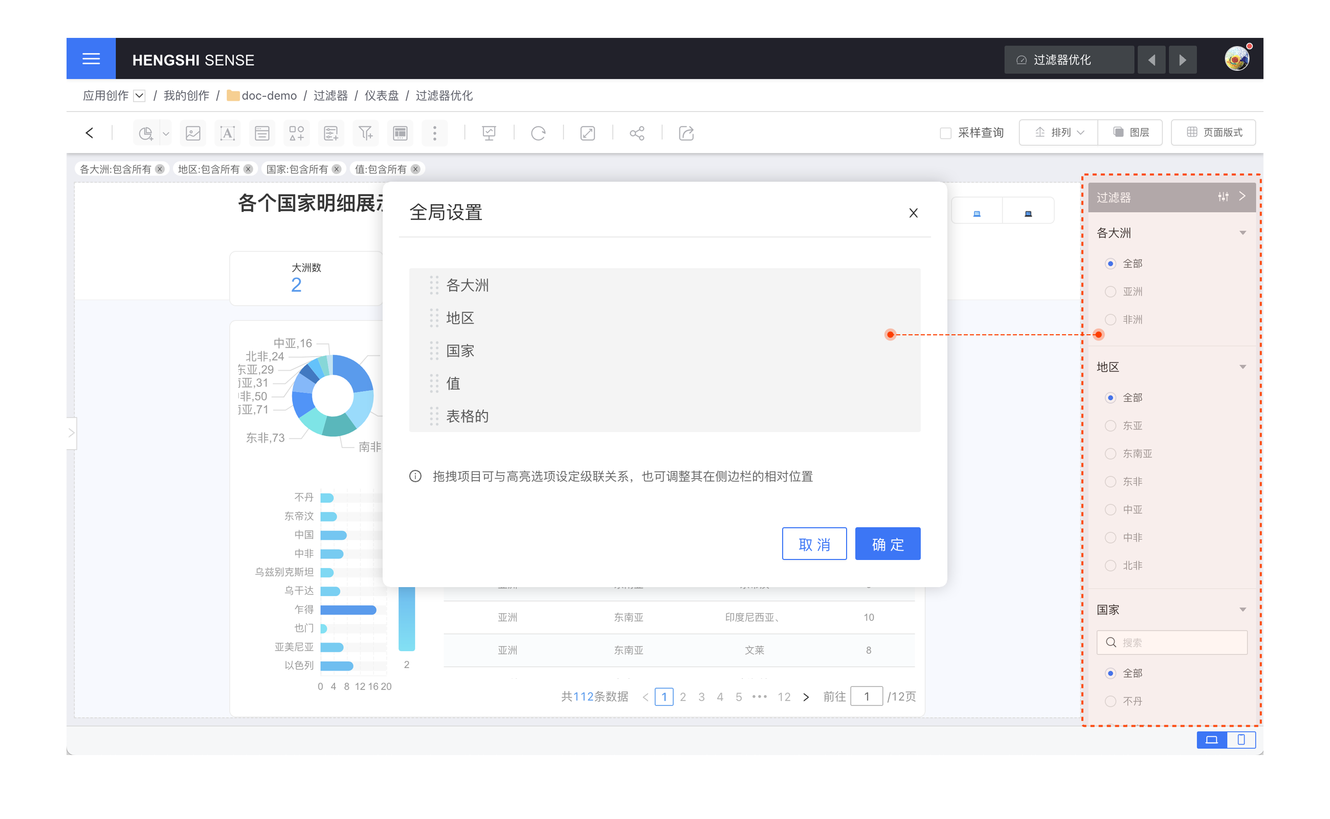The height and width of the screenshot is (819, 1330).
Task: Collapse the 地区 filter section
Action: click(1243, 367)
